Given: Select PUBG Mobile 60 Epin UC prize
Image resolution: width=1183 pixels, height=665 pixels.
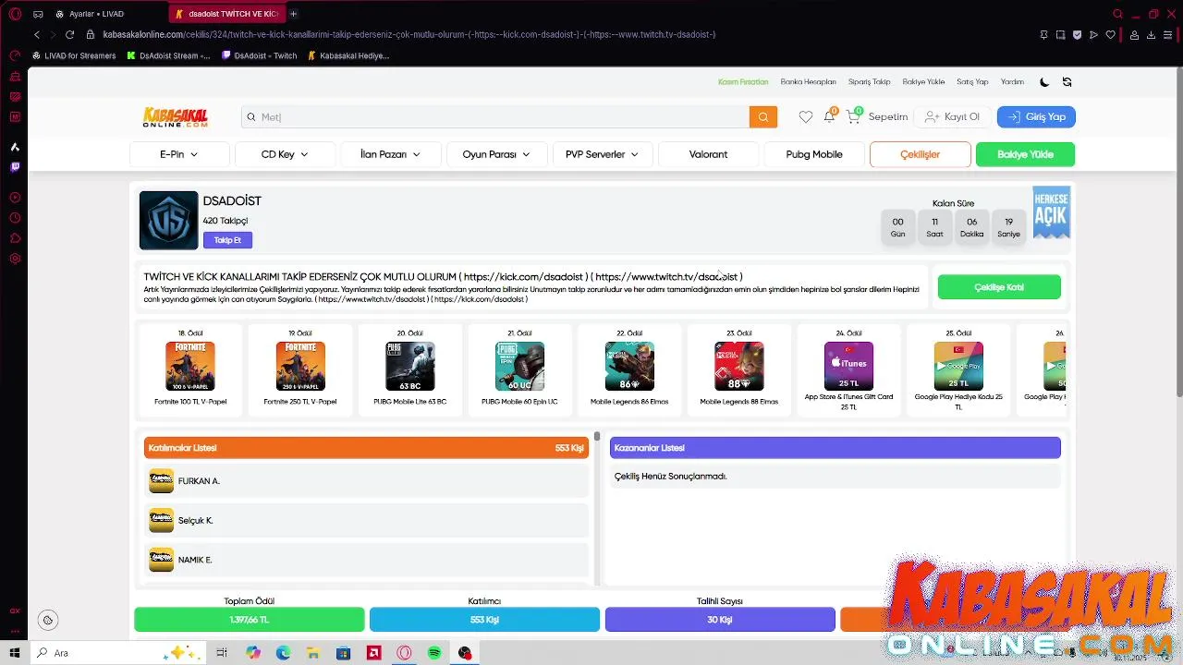Looking at the screenshot, I should [x=519, y=366].
